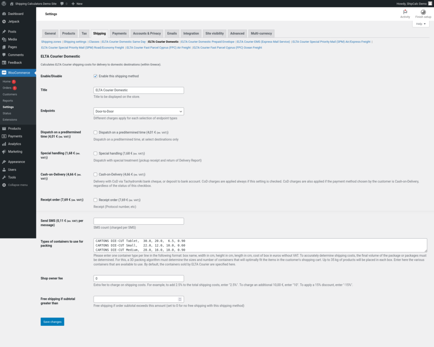Open the Activity flag icon
Screen dimensions: 434x347
pos(405,12)
